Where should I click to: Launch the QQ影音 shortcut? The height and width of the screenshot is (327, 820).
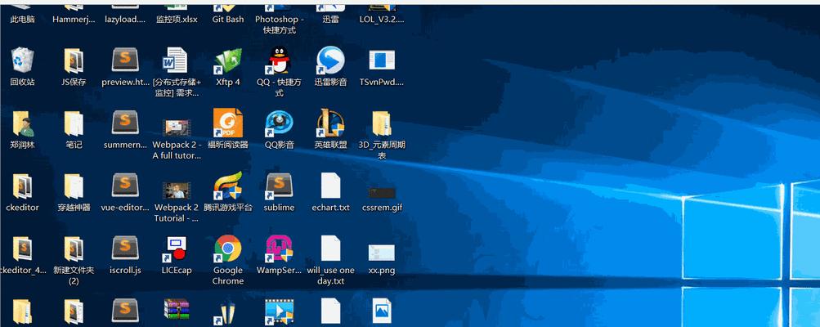tap(279, 123)
